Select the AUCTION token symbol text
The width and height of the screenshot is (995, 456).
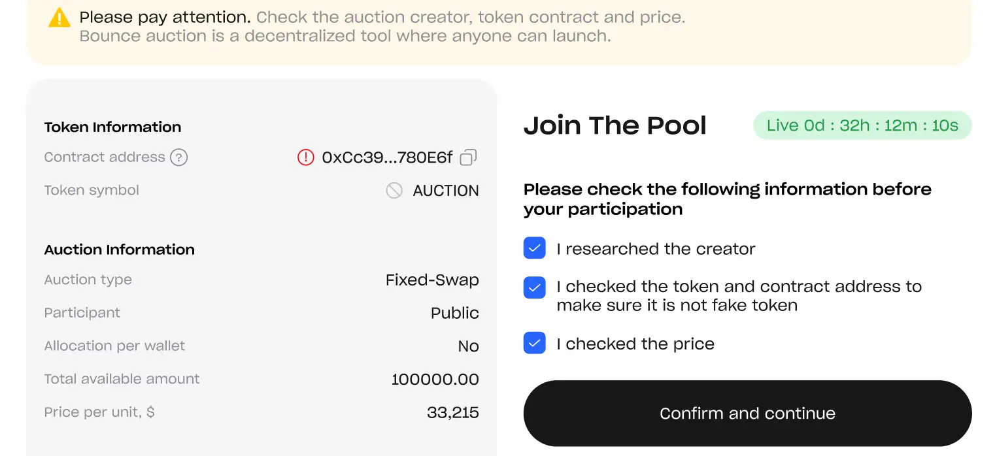(x=446, y=191)
